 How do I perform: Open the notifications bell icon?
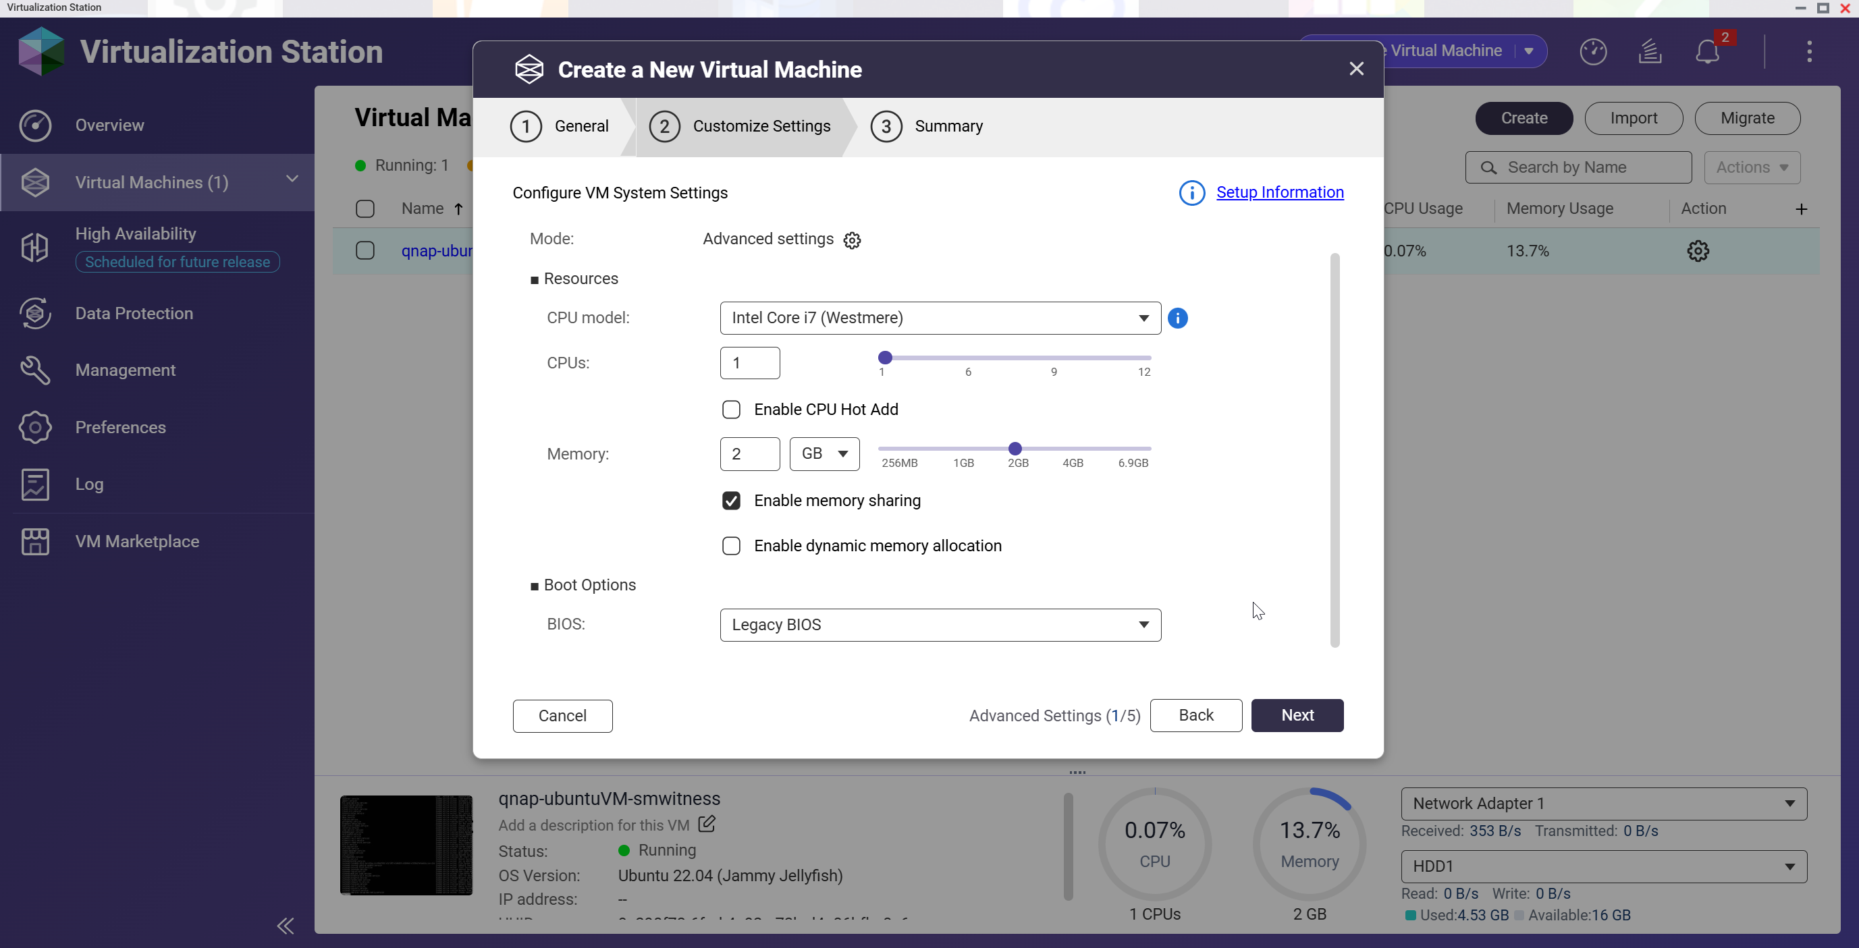1707,51
